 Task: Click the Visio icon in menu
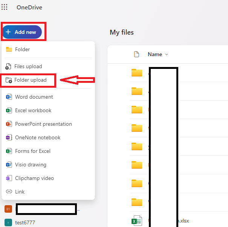point(9,165)
